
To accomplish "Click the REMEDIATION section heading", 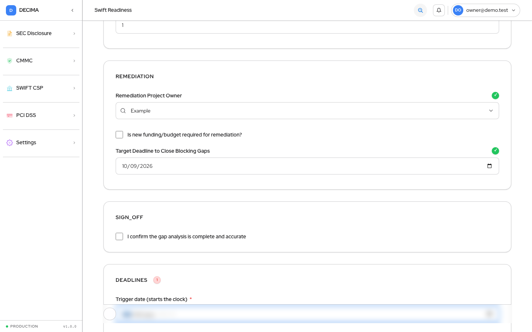I will (x=134, y=76).
